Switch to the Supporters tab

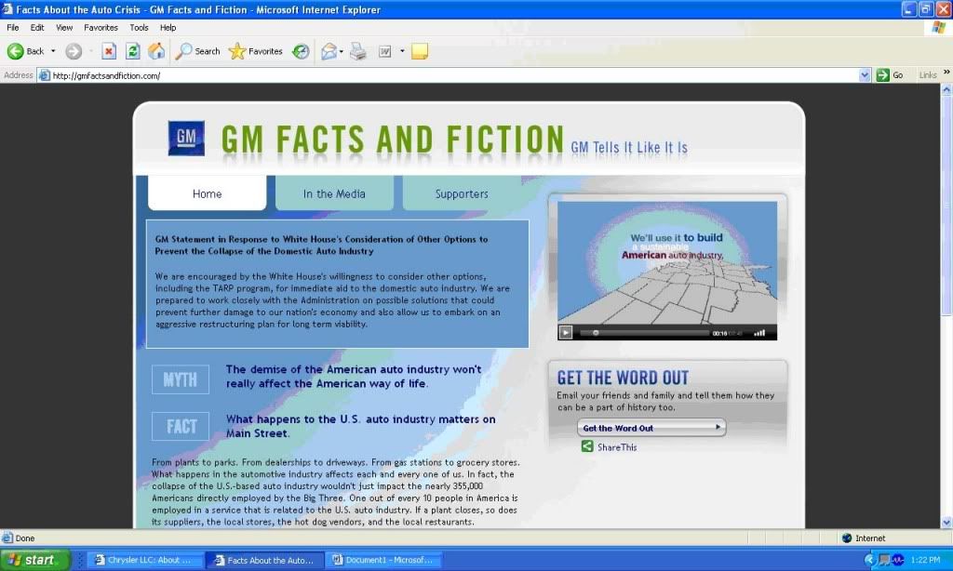pos(462,193)
